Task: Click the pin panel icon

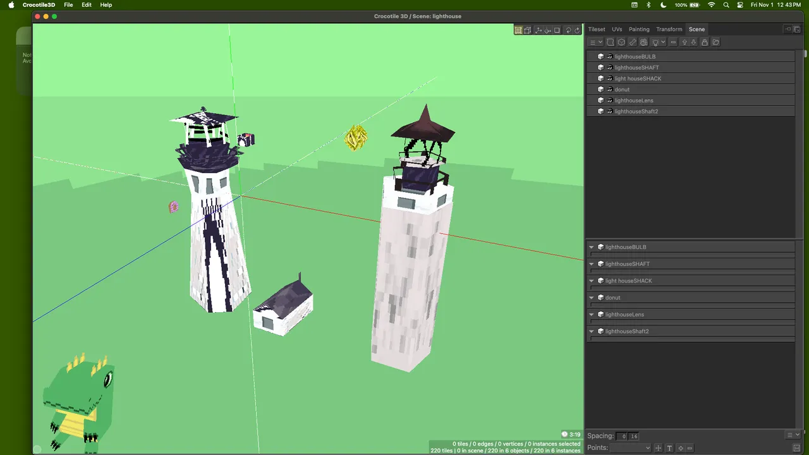Action: click(x=788, y=29)
